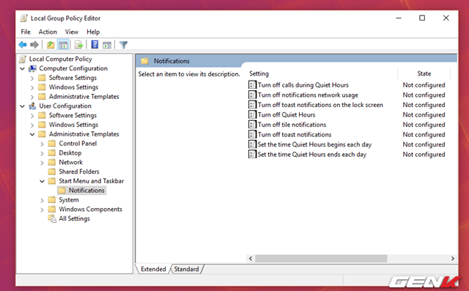The image size is (469, 291).
Task: Open the File menu
Action: (26, 32)
